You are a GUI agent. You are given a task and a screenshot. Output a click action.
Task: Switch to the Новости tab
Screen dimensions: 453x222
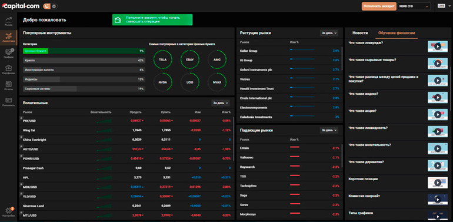click(360, 33)
